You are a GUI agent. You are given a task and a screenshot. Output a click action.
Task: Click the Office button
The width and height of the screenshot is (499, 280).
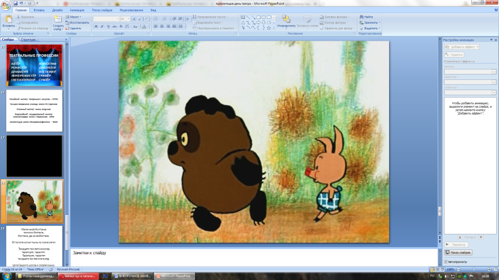pos(7,5)
